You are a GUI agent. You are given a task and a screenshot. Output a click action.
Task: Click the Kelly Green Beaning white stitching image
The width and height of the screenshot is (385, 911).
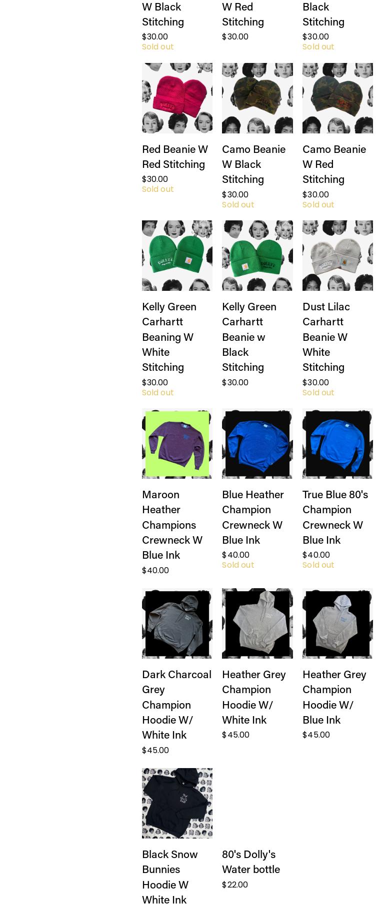tap(177, 255)
